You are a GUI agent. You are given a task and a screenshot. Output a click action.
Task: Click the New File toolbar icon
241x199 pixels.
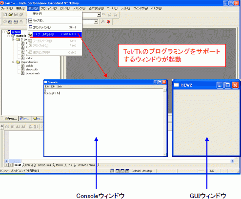(x=5, y=15)
